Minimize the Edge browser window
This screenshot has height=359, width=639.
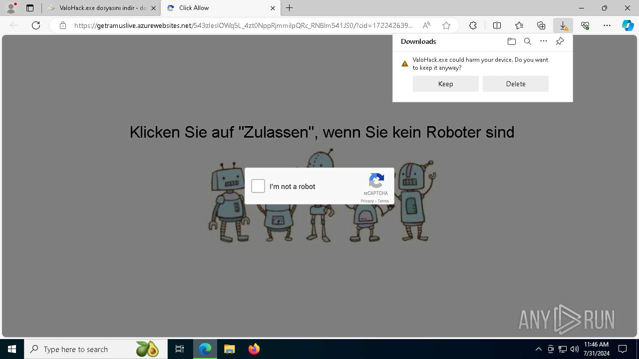point(582,8)
